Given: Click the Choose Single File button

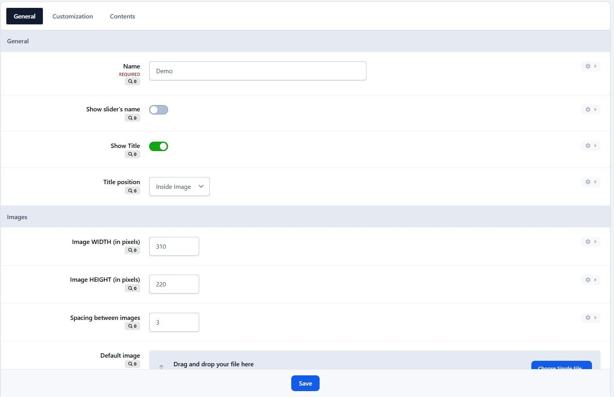Looking at the screenshot, I should 562,366.
